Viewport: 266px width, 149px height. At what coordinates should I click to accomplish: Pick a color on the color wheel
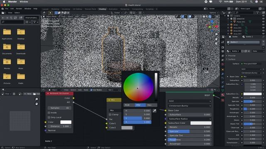coord(138,87)
